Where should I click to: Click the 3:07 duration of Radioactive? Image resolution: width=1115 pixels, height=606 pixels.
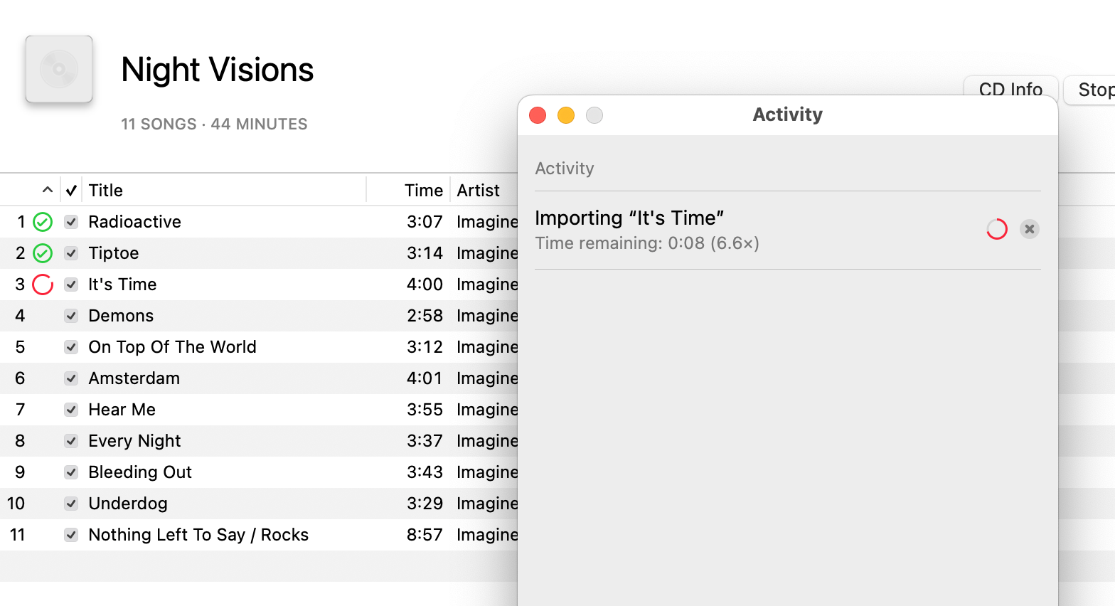[425, 222]
